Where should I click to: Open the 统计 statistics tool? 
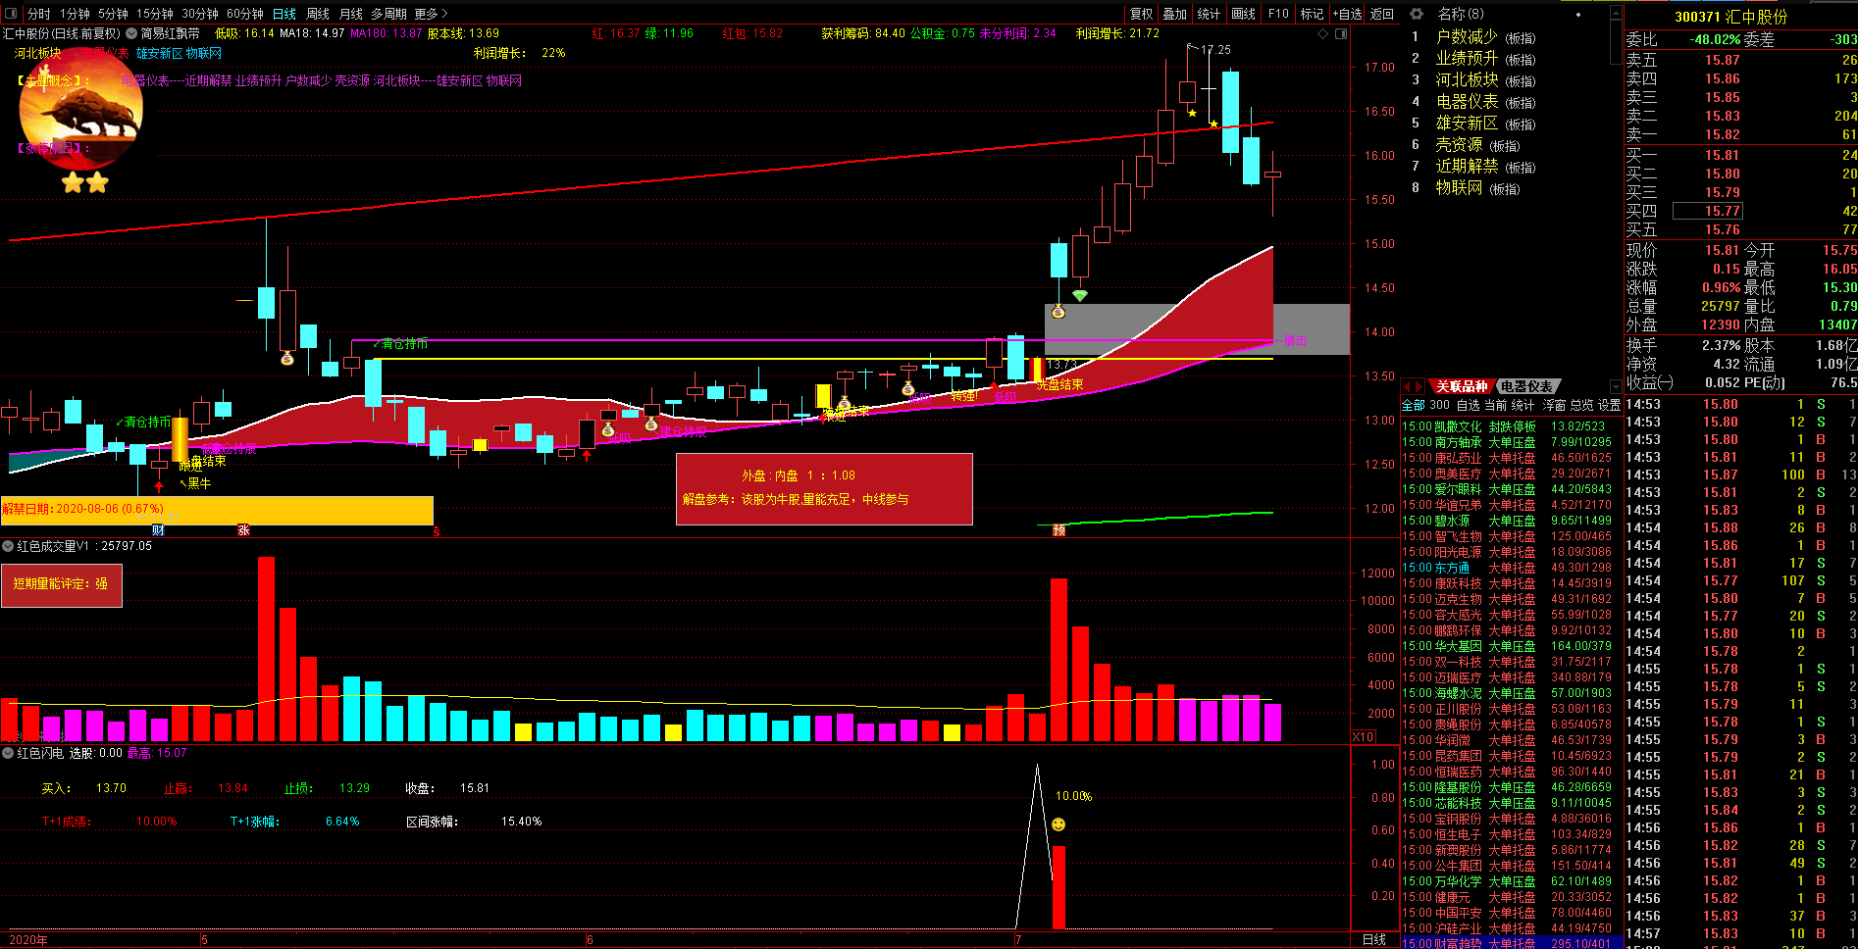(1209, 14)
